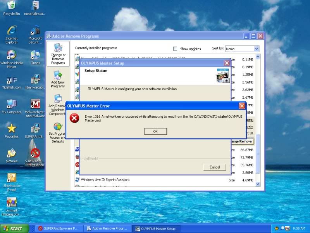Minimize the Add or Remove Programs window
This screenshot has width=310, height=233.
click(x=246, y=36)
